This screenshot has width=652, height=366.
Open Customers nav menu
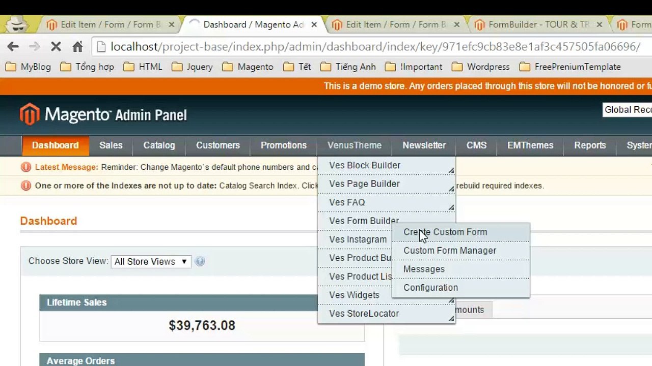(218, 145)
